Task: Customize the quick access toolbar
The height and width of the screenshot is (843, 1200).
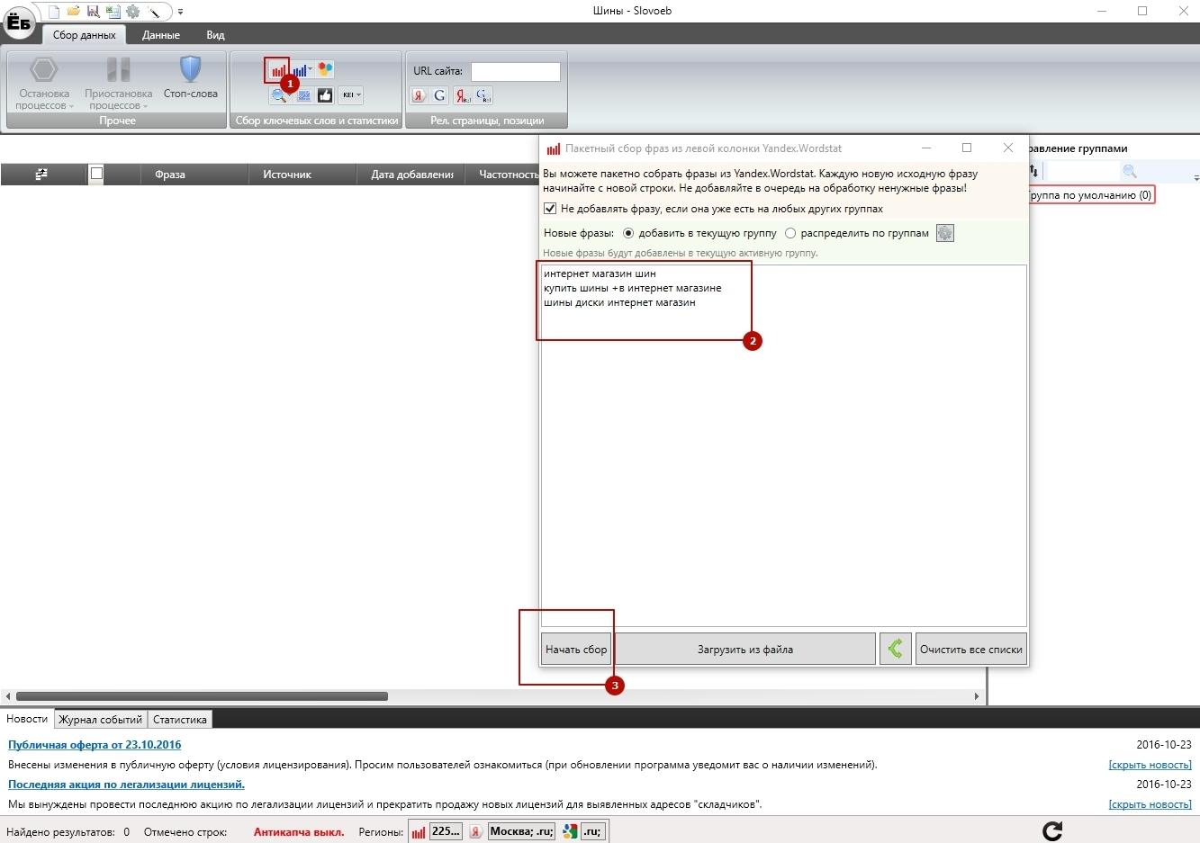Action: 180,12
